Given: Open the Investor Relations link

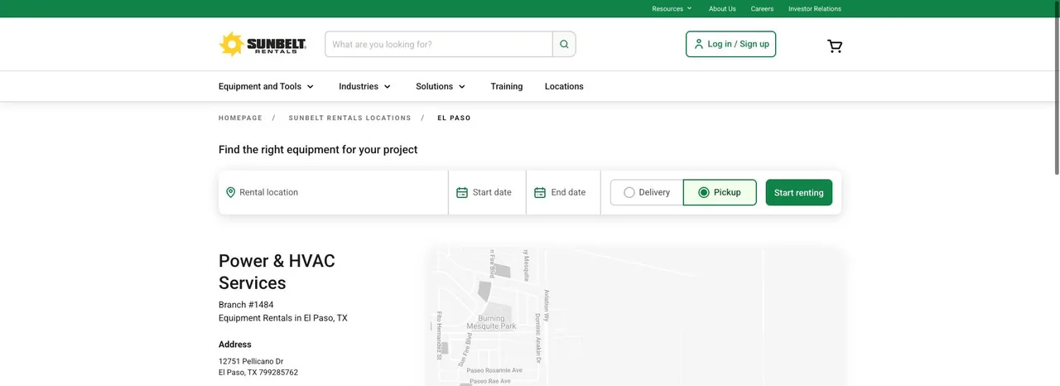Looking at the screenshot, I should pos(815,8).
